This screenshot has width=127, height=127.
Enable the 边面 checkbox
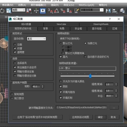click(x=15, y=44)
